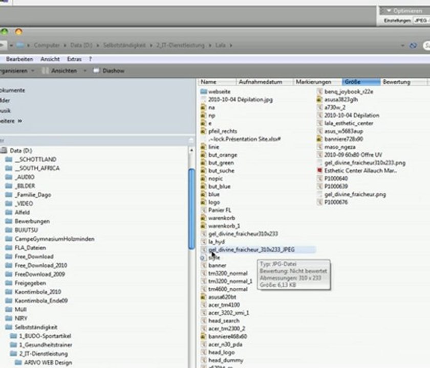This screenshot has width=430, height=368.
Task: Open the webseite folder icon
Action: (x=203, y=91)
